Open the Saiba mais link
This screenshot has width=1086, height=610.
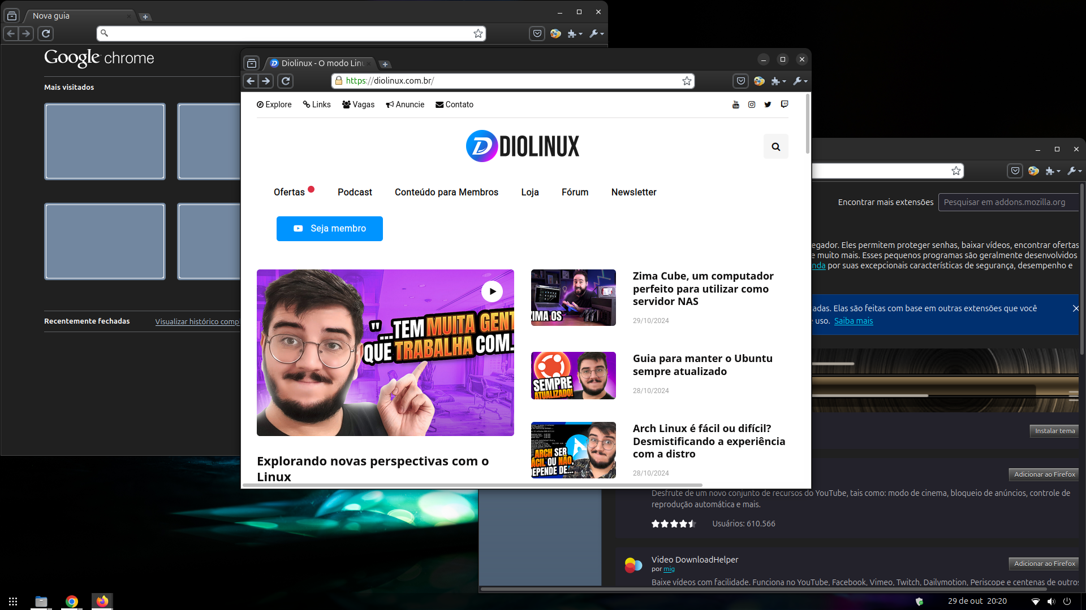pyautogui.click(x=854, y=321)
